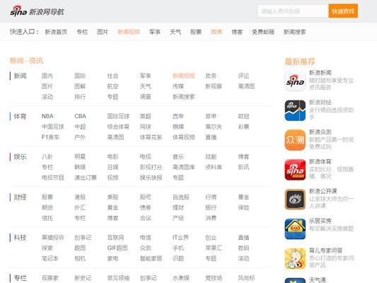377x283 pixels.
Task: Open the 育儿专家问答 baby icon
Action: click(x=295, y=258)
